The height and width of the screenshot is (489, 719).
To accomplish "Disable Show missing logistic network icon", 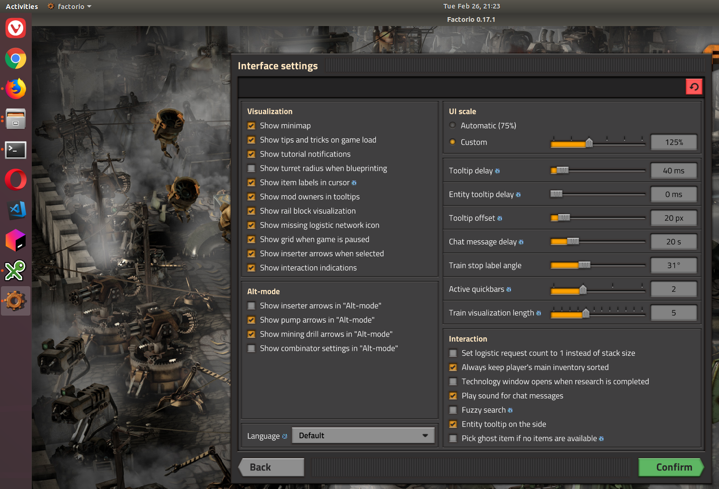I will 252,225.
